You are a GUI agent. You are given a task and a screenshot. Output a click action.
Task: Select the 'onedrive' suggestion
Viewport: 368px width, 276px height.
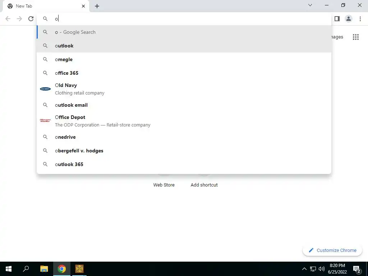(184, 137)
